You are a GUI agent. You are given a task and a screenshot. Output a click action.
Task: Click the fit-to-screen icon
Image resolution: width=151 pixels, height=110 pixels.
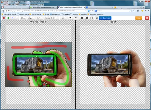click(x=91, y=18)
